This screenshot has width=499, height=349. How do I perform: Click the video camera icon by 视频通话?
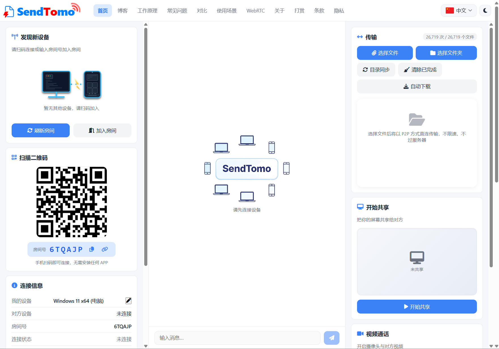tap(360, 333)
